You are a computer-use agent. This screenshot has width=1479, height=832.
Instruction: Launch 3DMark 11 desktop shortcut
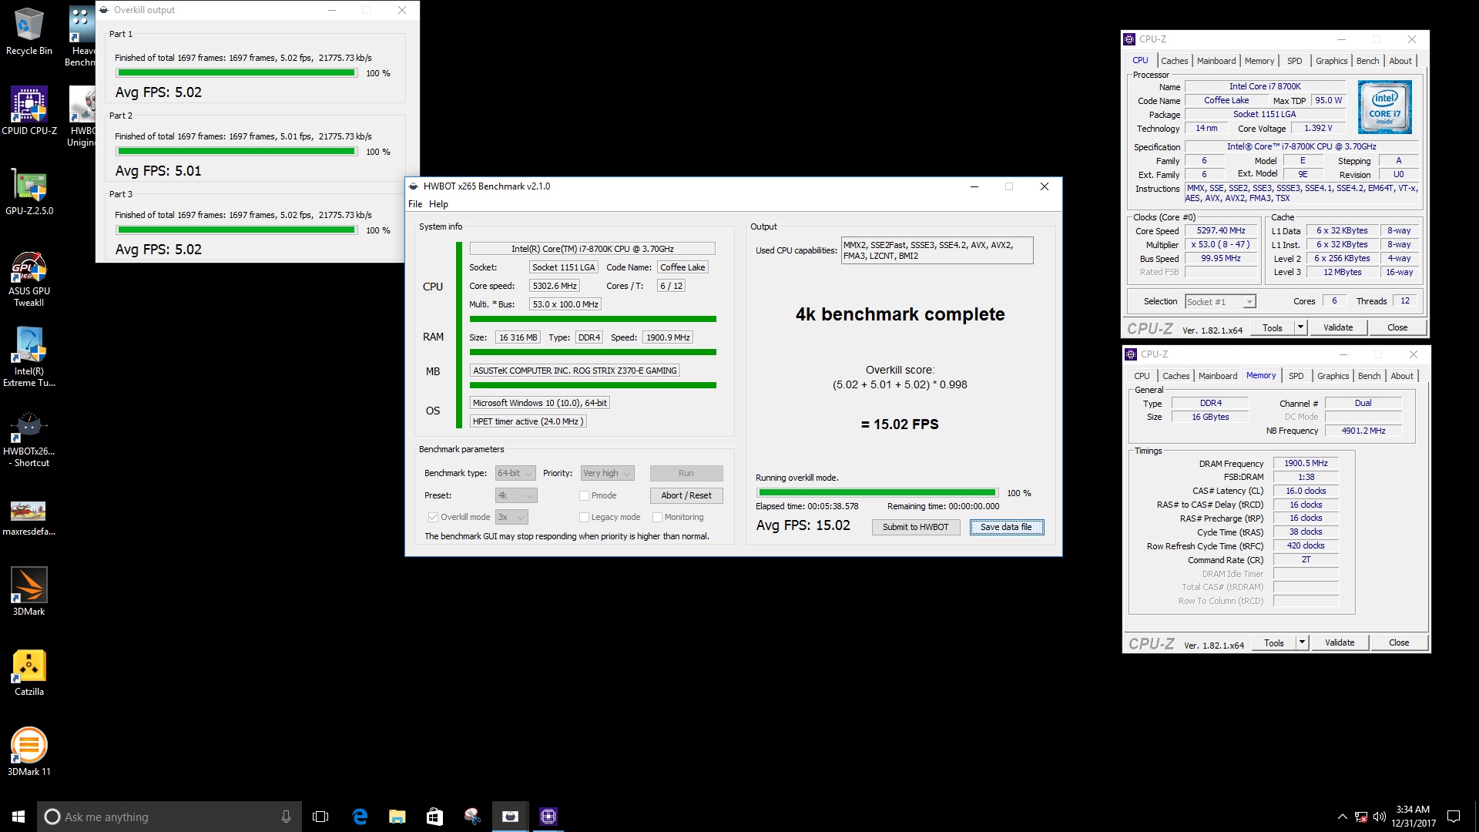point(29,752)
